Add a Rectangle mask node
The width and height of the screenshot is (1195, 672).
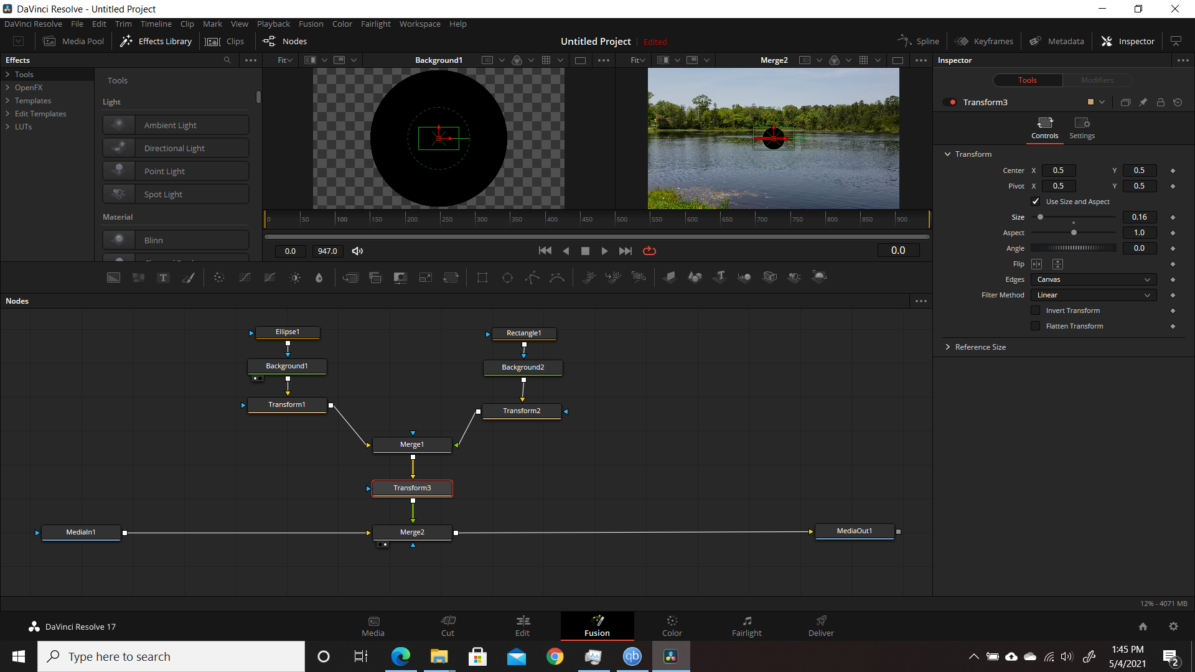tap(482, 278)
